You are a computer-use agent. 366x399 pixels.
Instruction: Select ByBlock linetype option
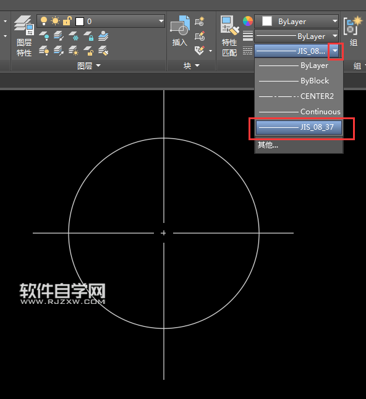click(299, 81)
